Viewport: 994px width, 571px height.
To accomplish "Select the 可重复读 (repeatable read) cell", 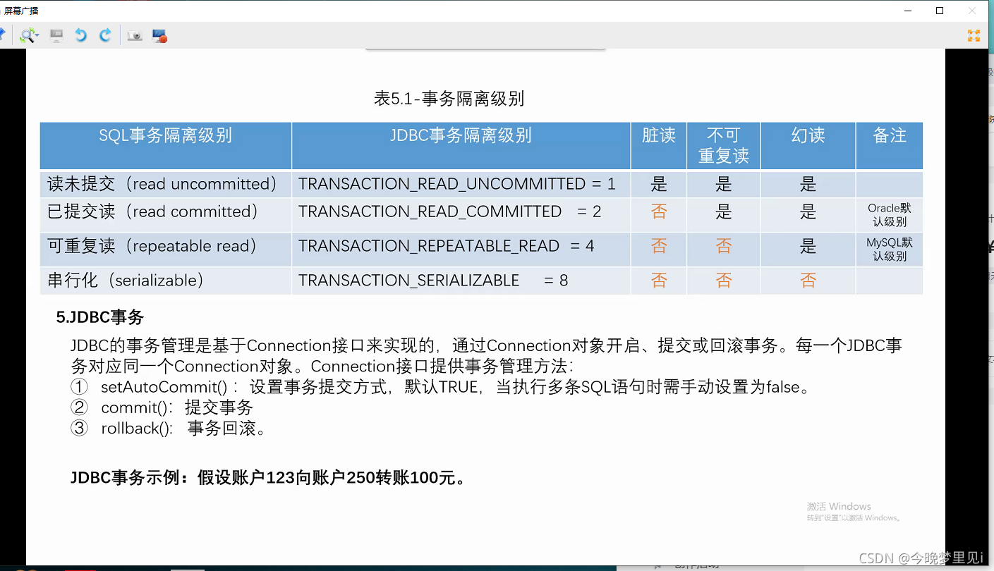I will (166, 249).
